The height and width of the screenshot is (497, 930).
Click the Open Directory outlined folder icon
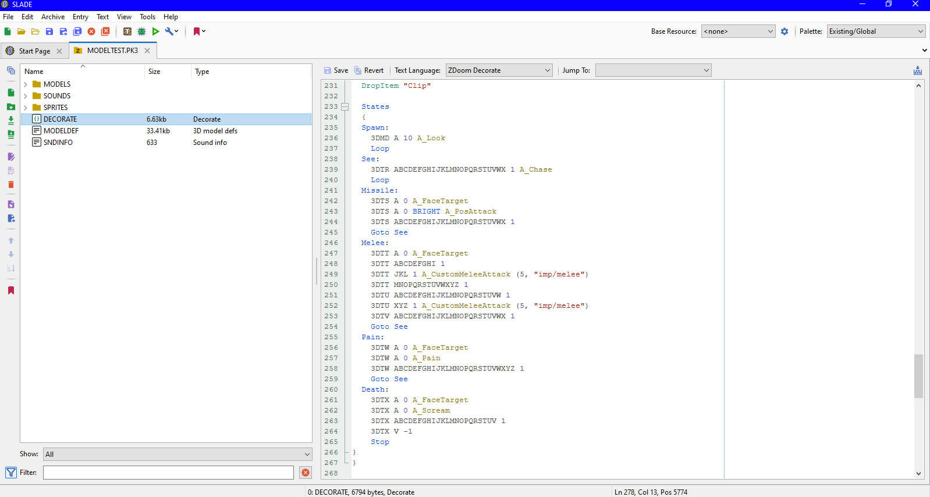(x=35, y=31)
